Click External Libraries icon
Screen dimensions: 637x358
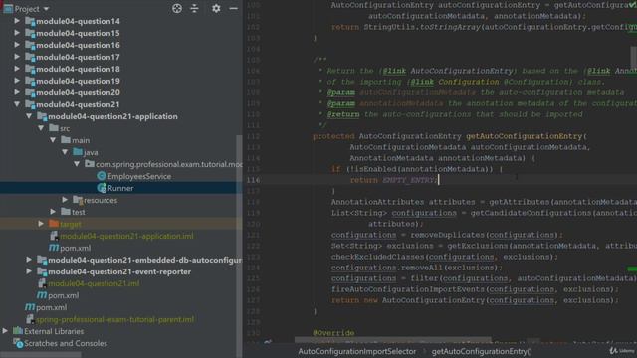(x=18, y=331)
